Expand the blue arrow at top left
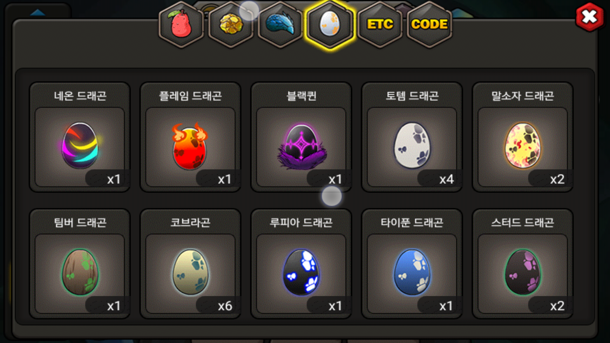 point(38,12)
